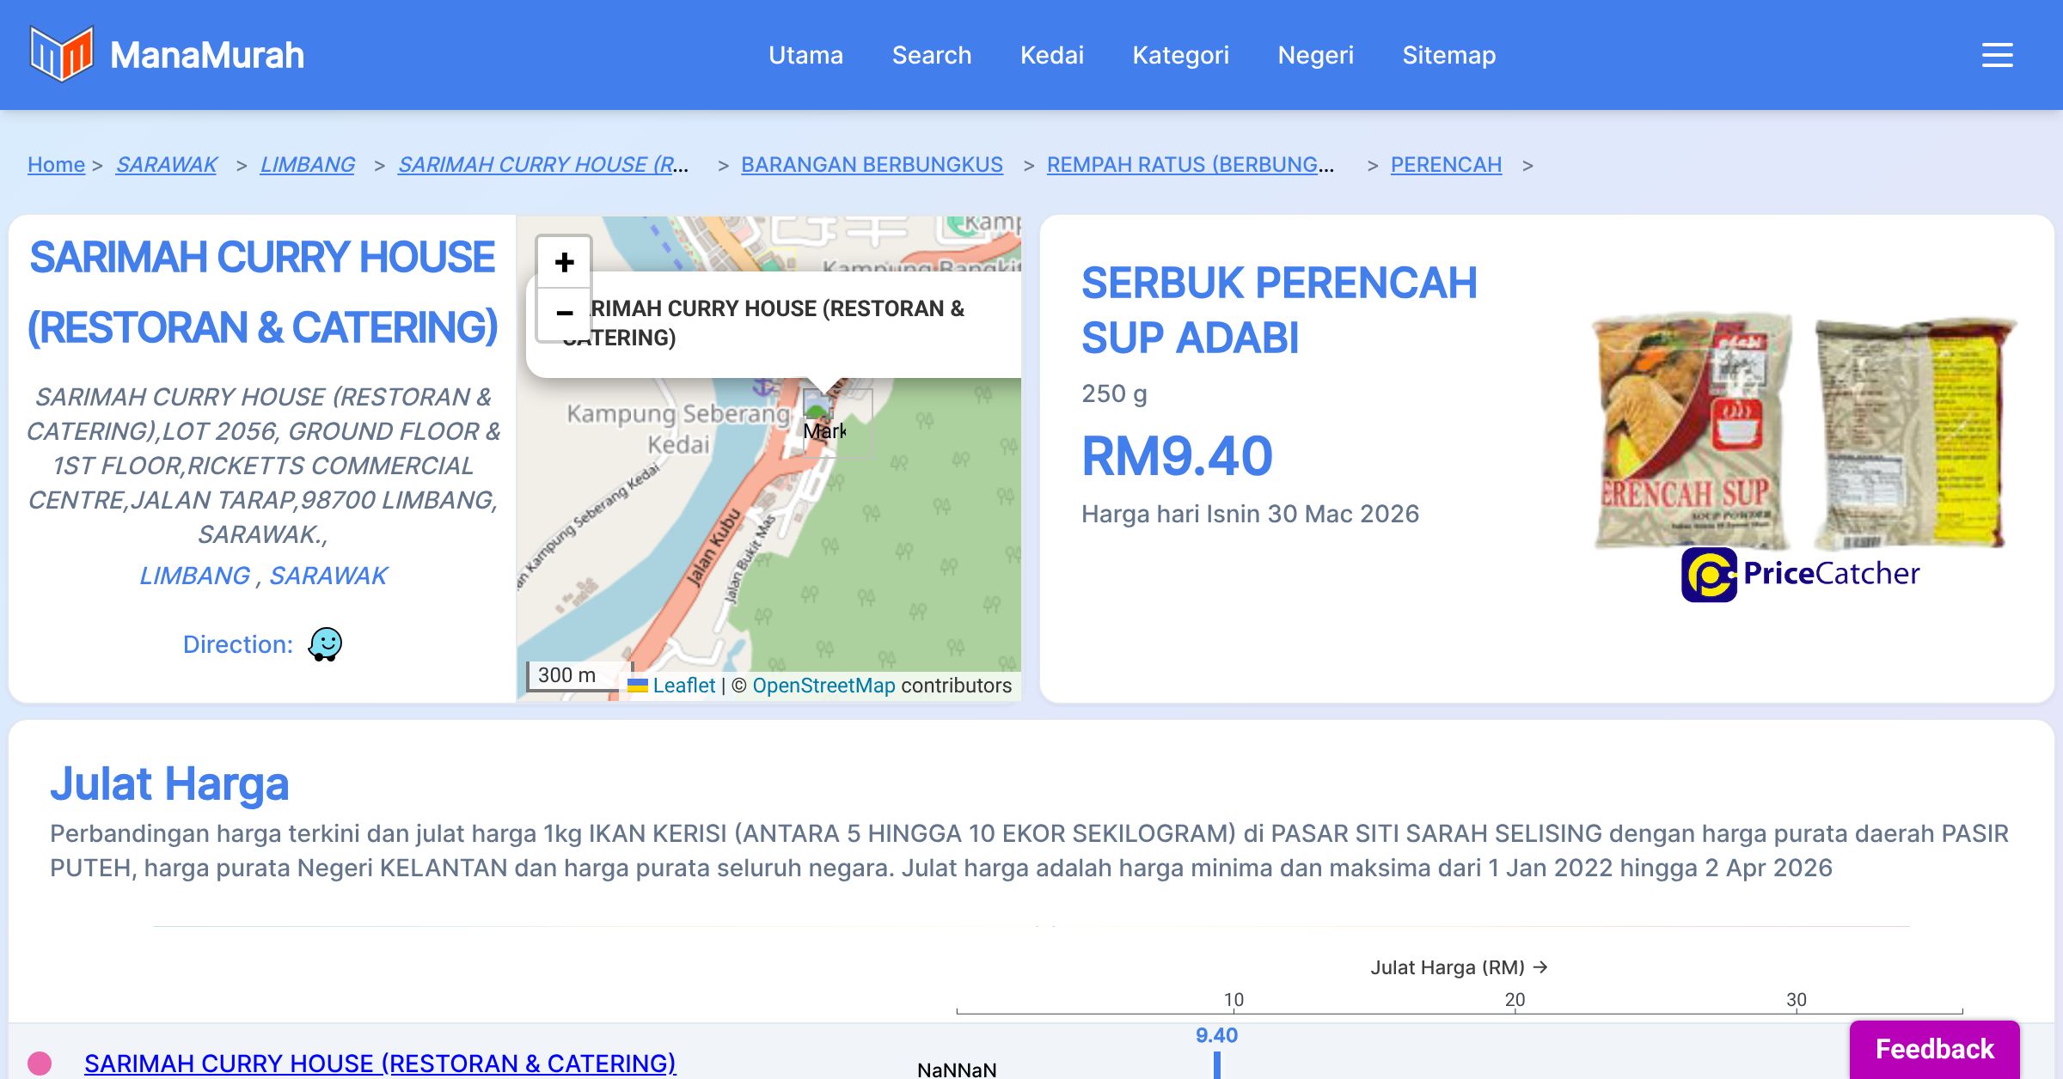This screenshot has height=1079, width=2063.
Task: Click the ManaMurah logo icon
Action: click(61, 54)
